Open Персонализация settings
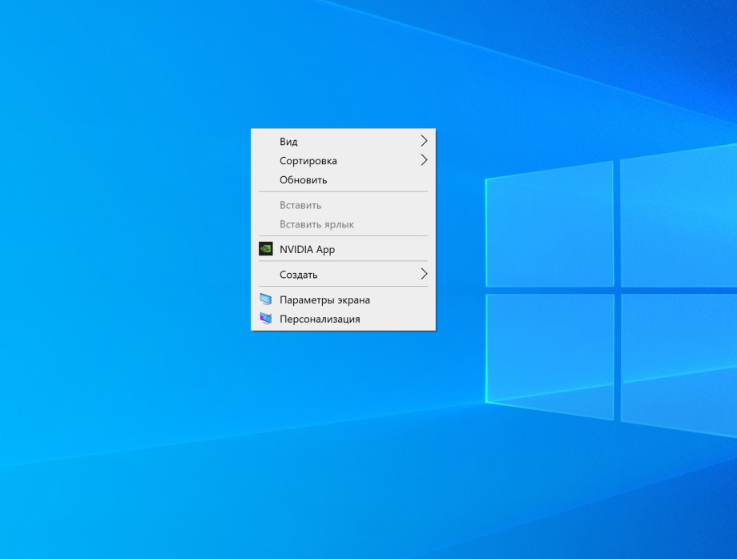 (320, 319)
